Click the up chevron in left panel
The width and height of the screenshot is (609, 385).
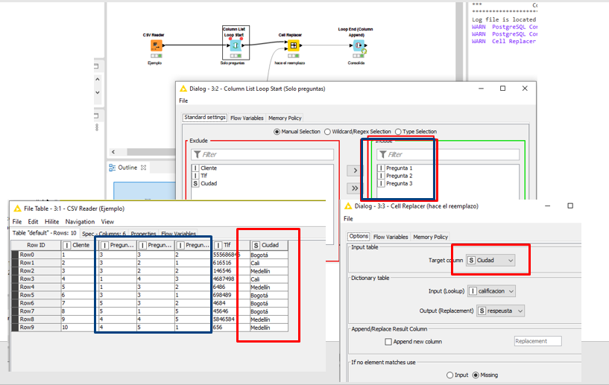pyautogui.click(x=98, y=79)
